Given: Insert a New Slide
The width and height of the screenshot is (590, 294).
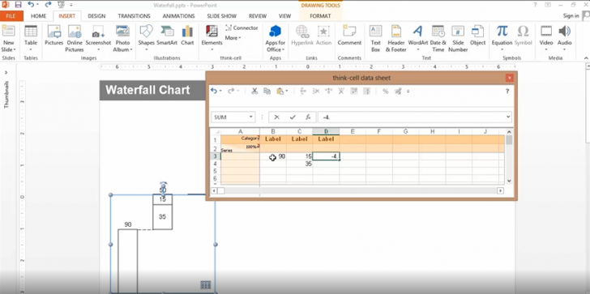Looking at the screenshot, I should pyautogui.click(x=8, y=38).
